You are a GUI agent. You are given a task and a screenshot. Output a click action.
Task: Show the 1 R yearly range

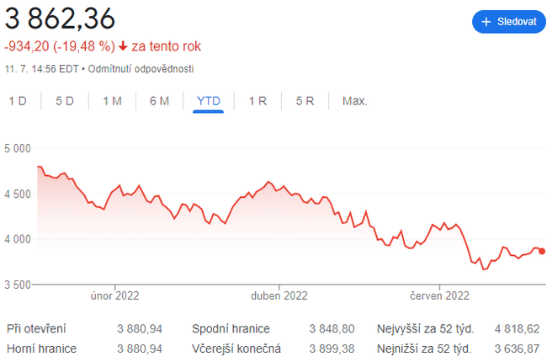pos(258,101)
